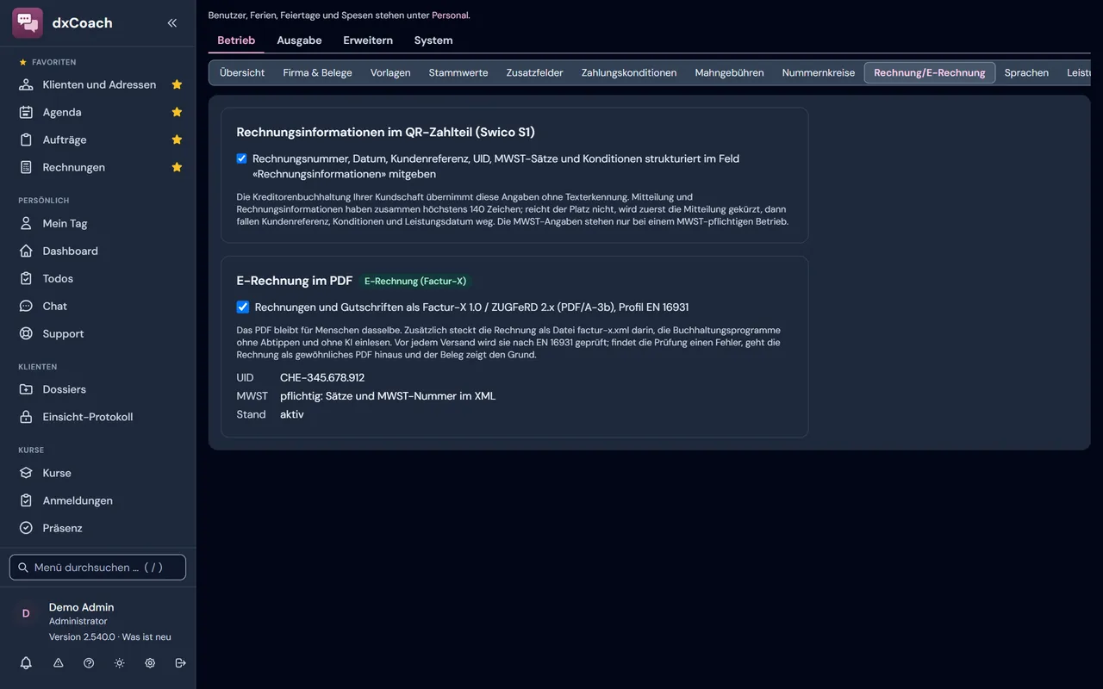
Task: Open the Mahngebühren sub-tab
Action: click(x=730, y=72)
